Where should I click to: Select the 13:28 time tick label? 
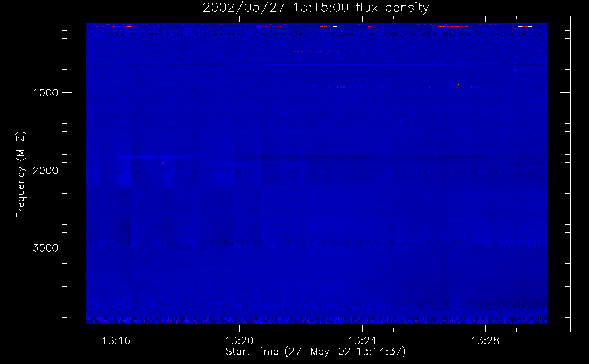pyautogui.click(x=485, y=341)
